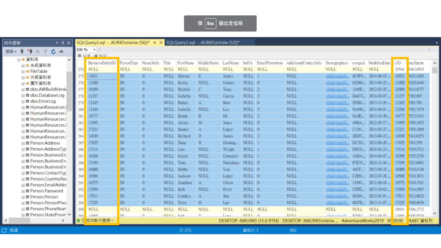Click the Connect Object Explorer plug icon
The height and width of the screenshot is (248, 441).
pos(22,52)
